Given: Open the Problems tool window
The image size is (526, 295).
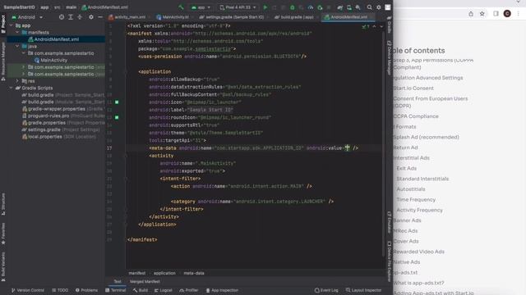Looking at the screenshot, I should 86,290.
